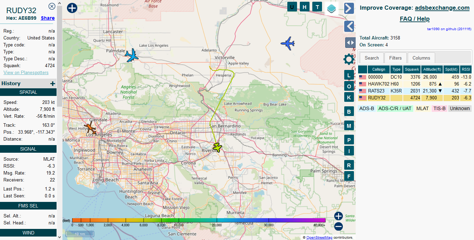This screenshot has width=474, height=240.
Task: Click the left chevron sidebar arrow
Action: 349,26
